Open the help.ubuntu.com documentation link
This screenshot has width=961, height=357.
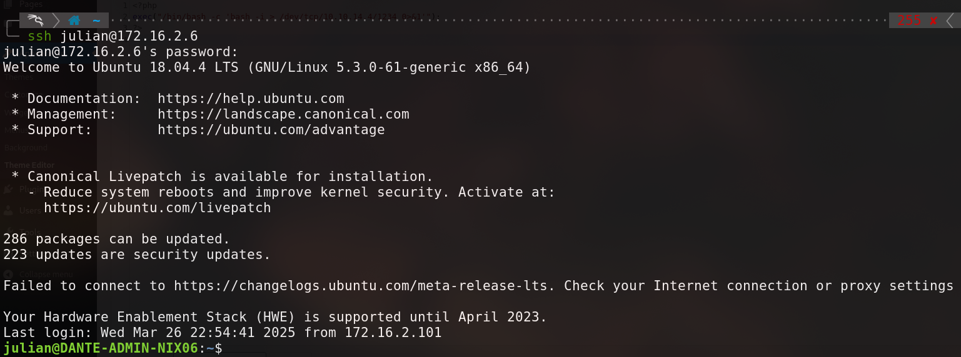pyautogui.click(x=251, y=99)
